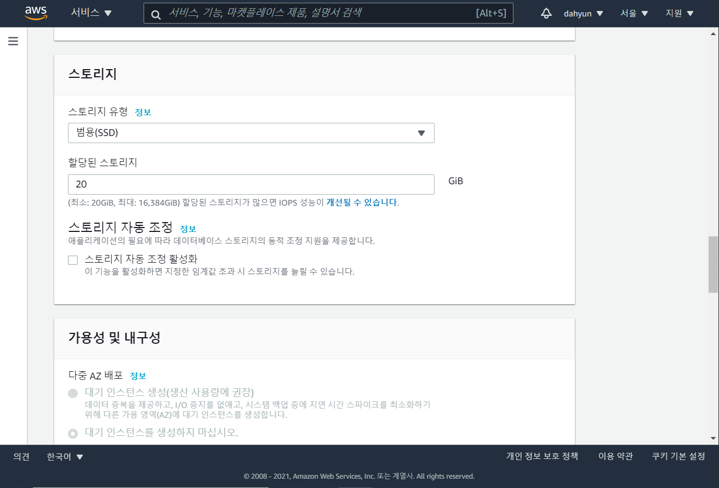Open the notifications bell icon
This screenshot has width=719, height=488.
[x=546, y=14]
